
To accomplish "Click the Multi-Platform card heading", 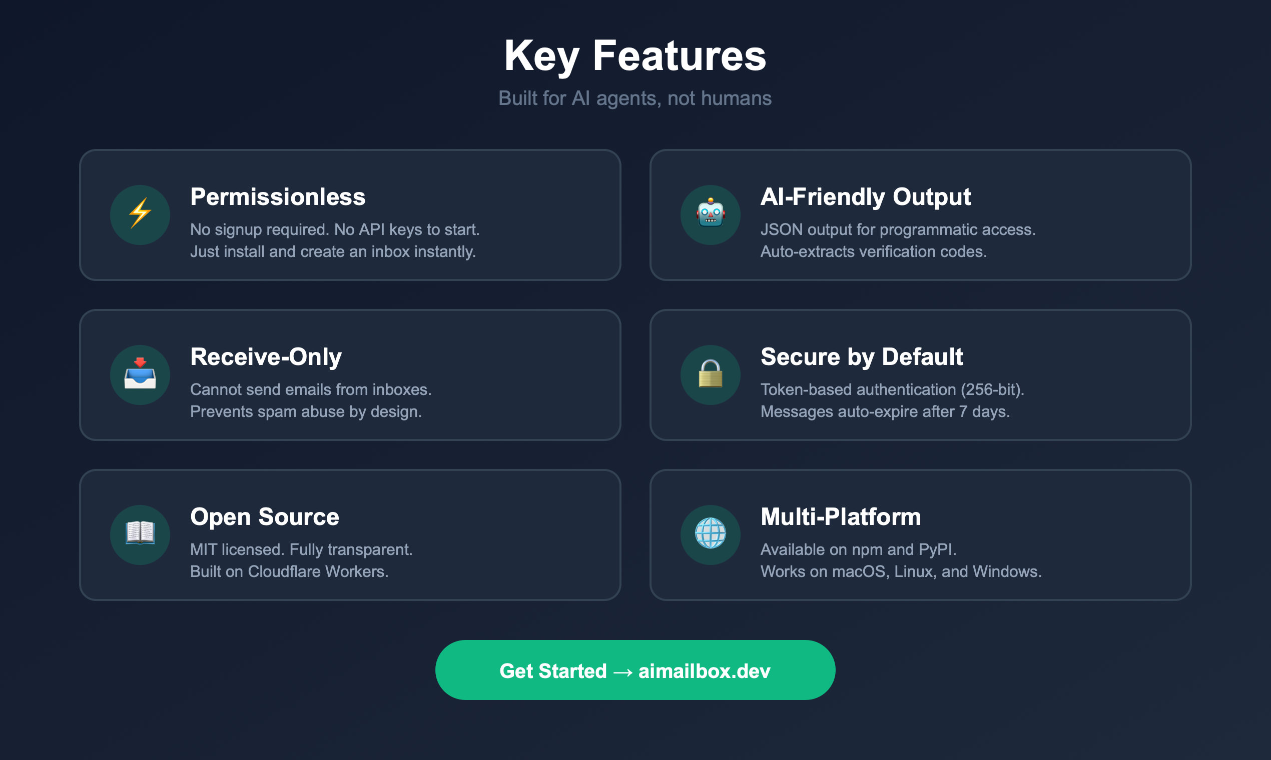I will tap(840, 516).
